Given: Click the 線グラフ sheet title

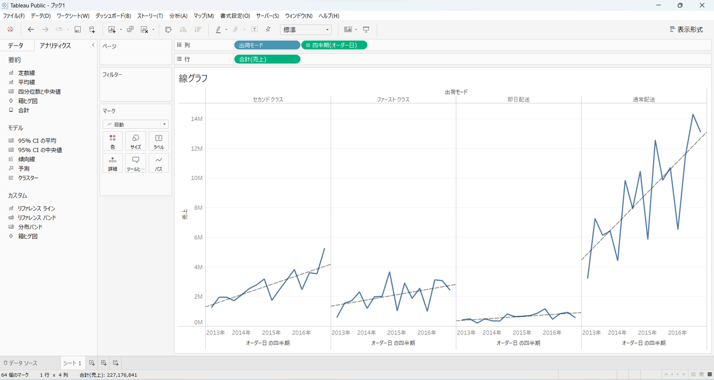Looking at the screenshot, I should [193, 78].
